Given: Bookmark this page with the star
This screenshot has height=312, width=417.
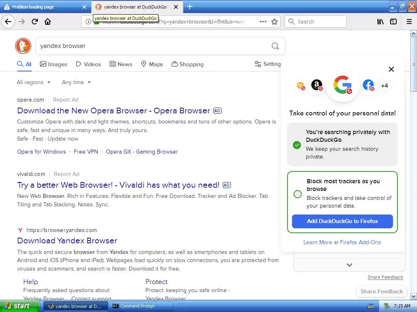Looking at the screenshot, I should [274, 22].
